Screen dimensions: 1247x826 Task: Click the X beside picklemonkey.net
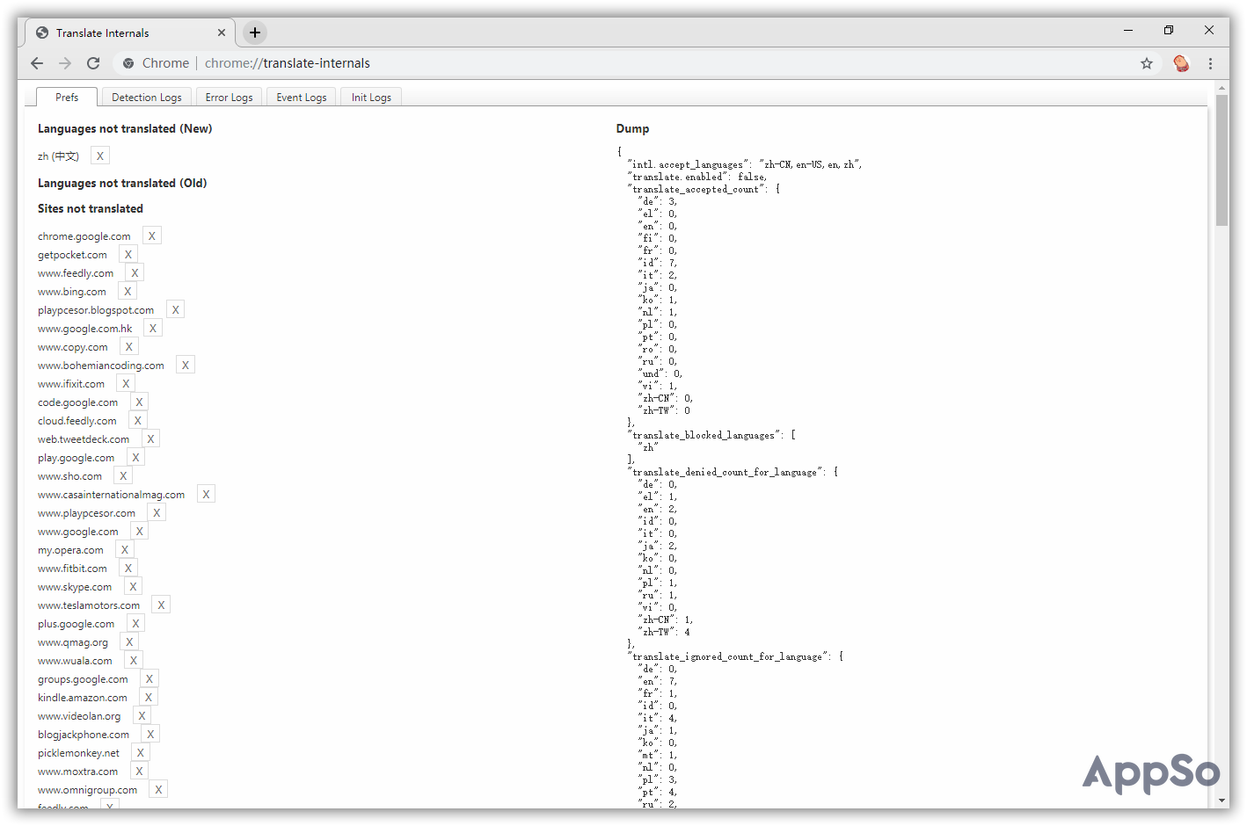pos(141,753)
